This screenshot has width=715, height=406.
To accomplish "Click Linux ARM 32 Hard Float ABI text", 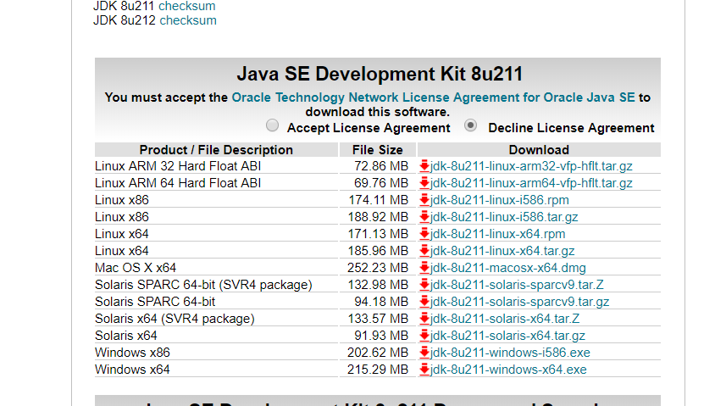I will [x=178, y=166].
